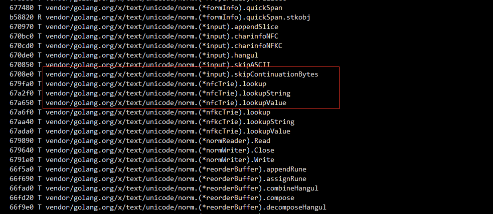
Task: Select the (*reorderBuffer).assignRune line
Action: [158, 178]
